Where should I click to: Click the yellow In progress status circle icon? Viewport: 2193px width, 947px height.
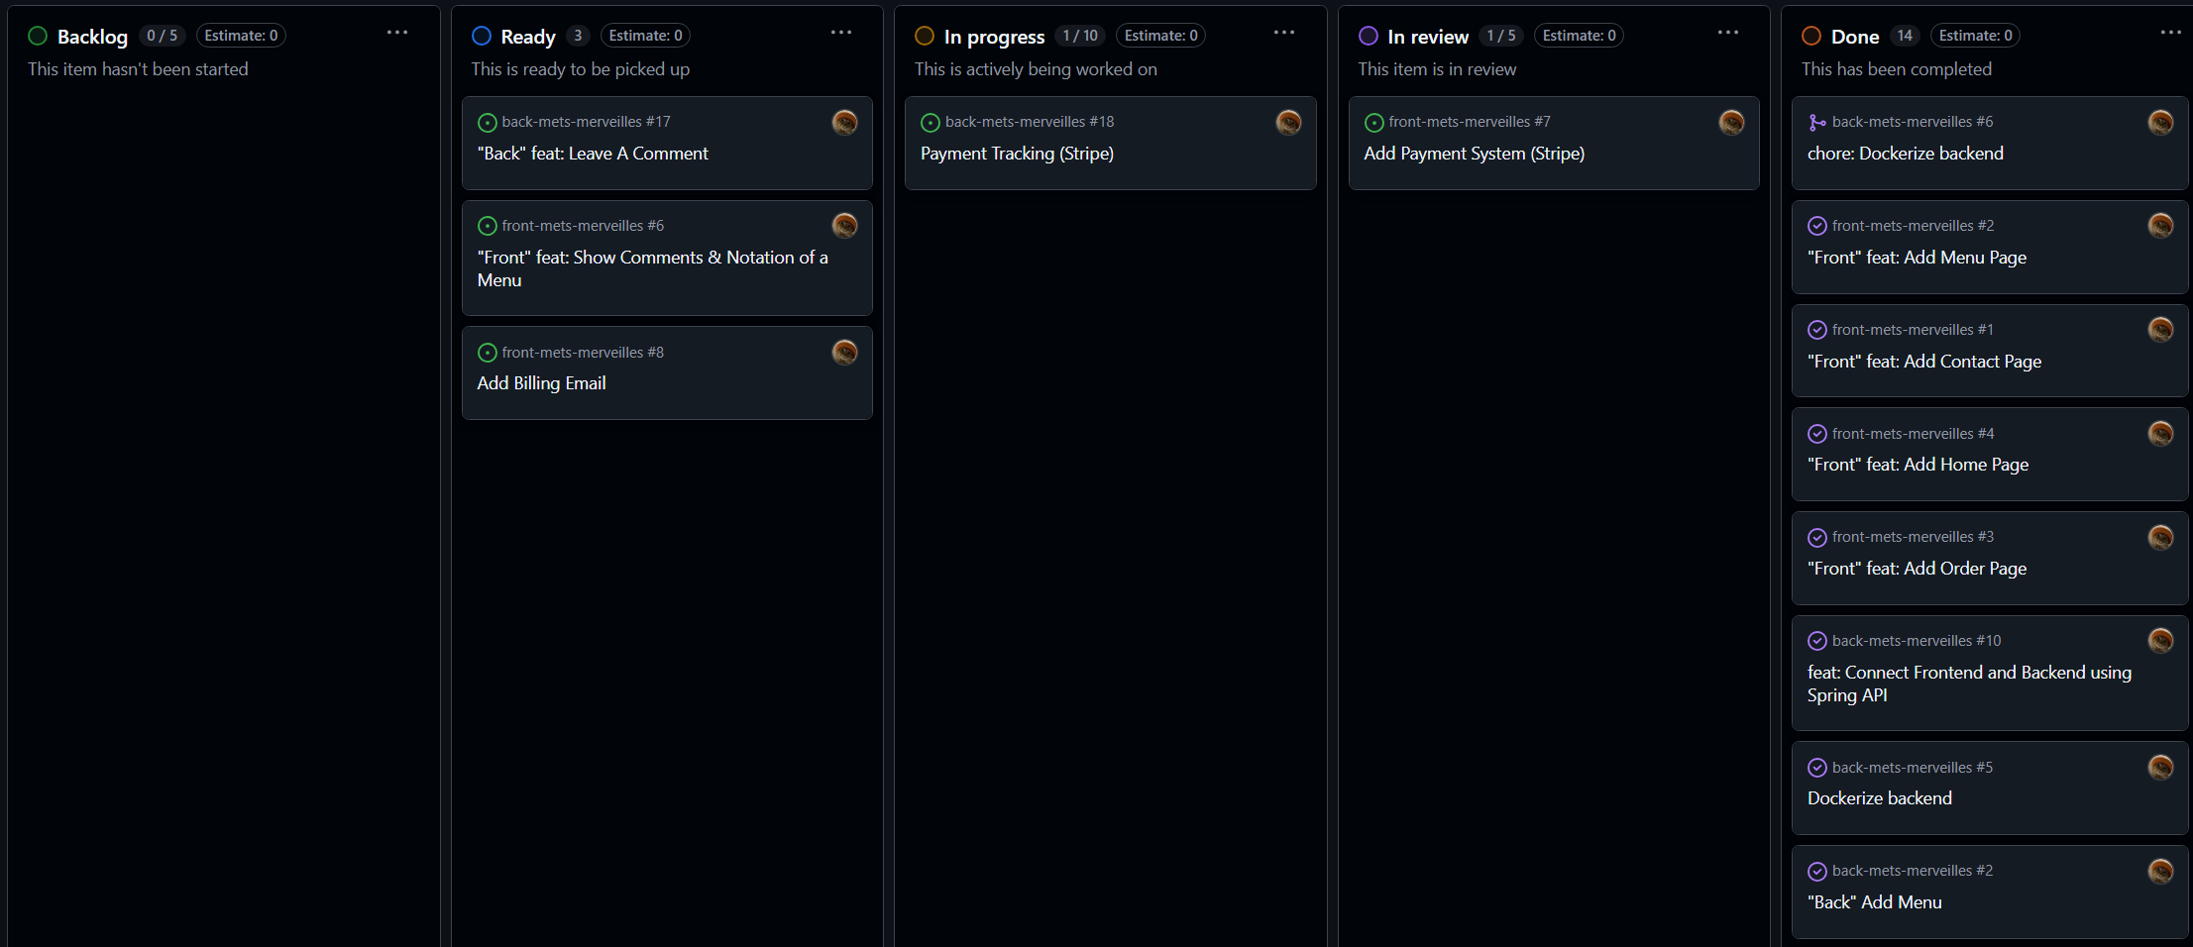click(925, 36)
